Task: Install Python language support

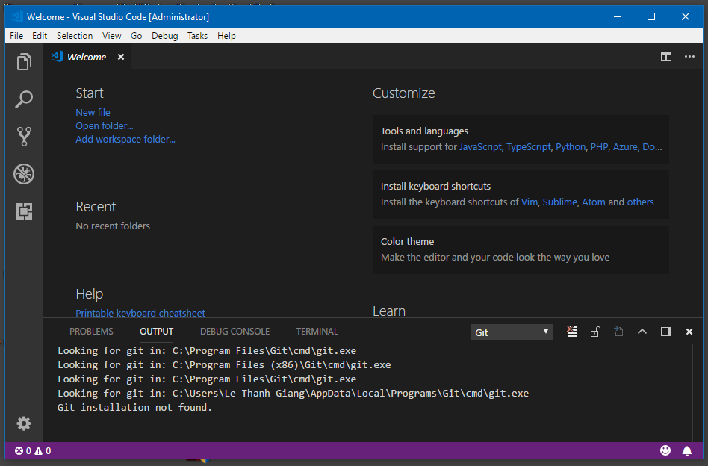Action: 570,146
